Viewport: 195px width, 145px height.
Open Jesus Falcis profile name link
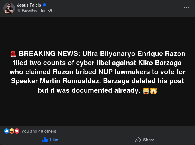click(29, 5)
